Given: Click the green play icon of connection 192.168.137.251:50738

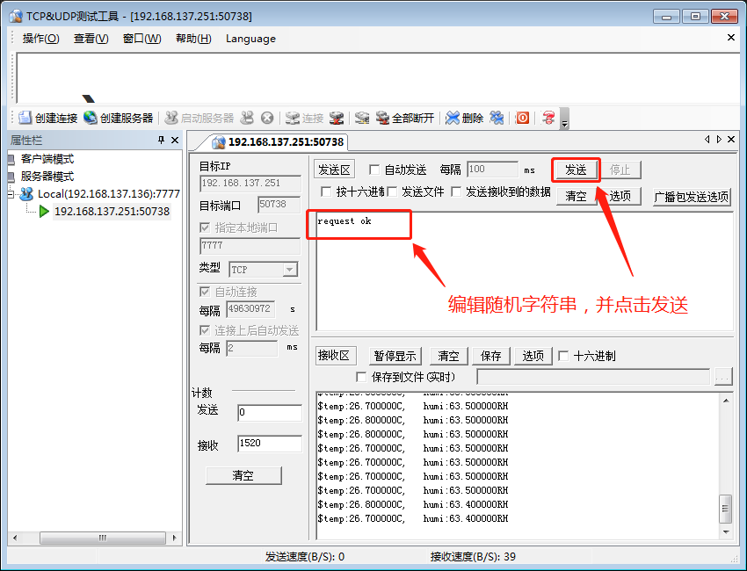Looking at the screenshot, I should coord(44,211).
